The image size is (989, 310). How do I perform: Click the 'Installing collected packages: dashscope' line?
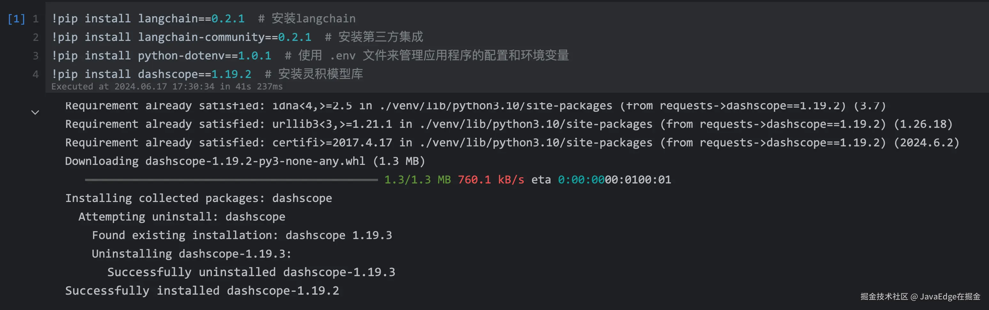pyautogui.click(x=199, y=198)
